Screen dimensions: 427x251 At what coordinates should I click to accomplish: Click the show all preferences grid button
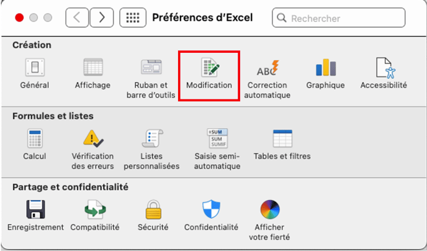[132, 18]
